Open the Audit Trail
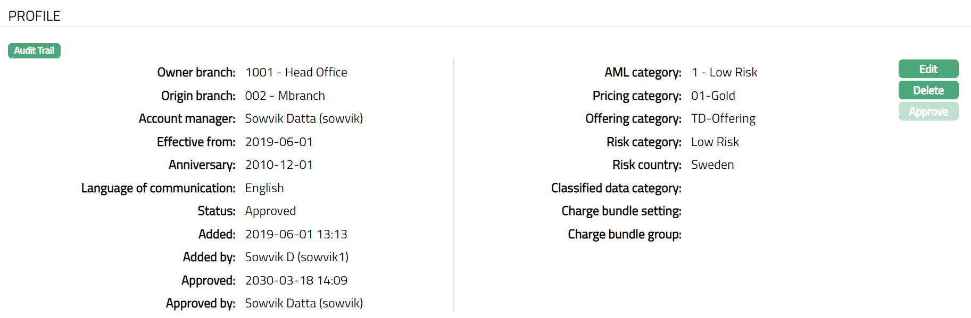The width and height of the screenshot is (971, 318). 34,51
